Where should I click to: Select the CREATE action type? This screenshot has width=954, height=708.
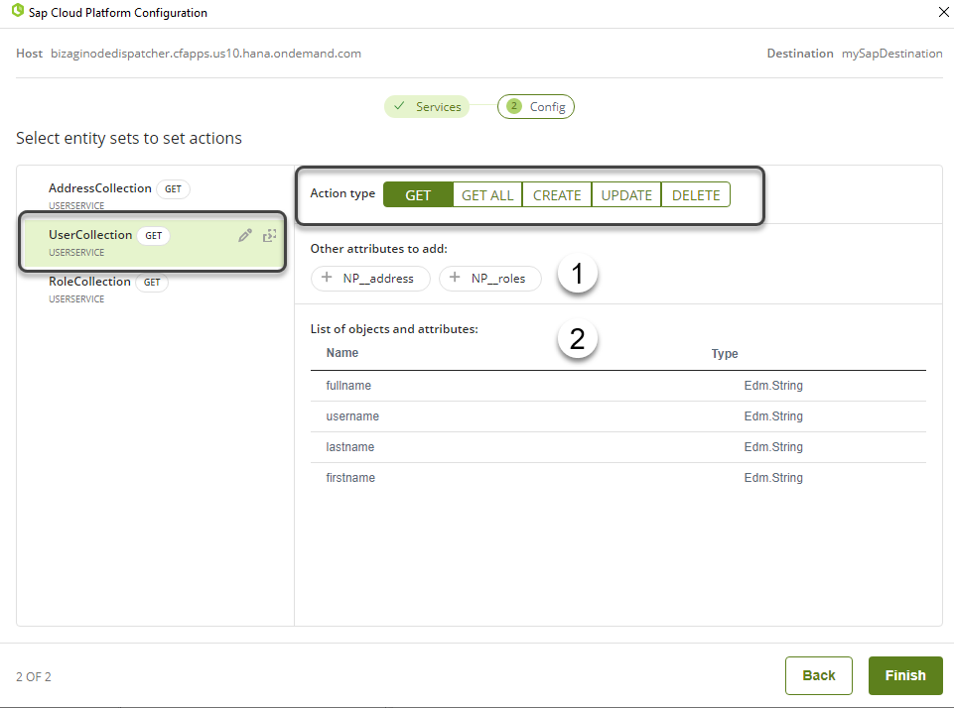[557, 195]
